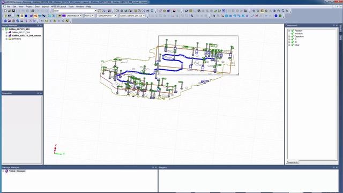343x193 pixels.
Task: Click the magnifier zoom icon in toolbar
Action: (187, 11)
